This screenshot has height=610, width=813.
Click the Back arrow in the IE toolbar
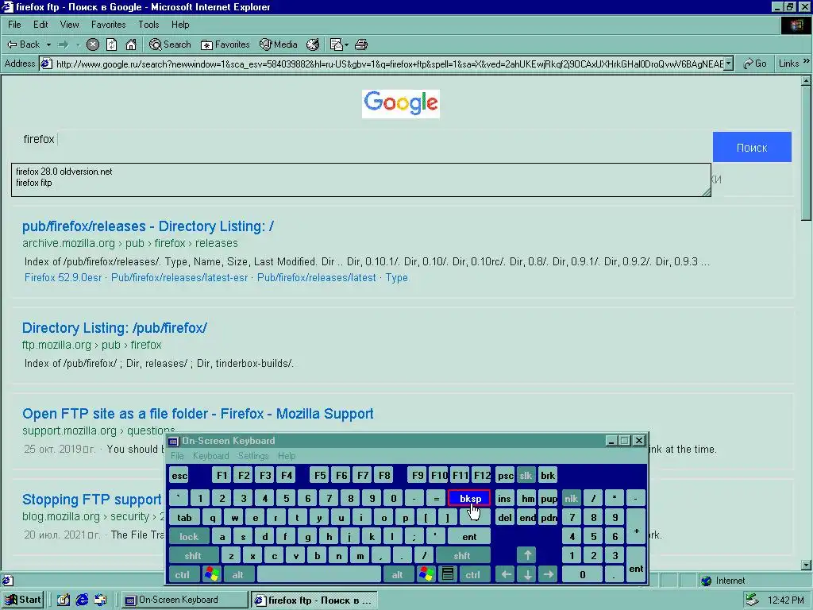pyautogui.click(x=23, y=44)
